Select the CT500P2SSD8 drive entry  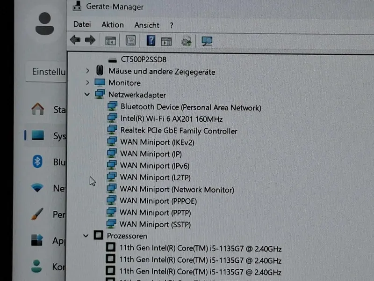pos(144,59)
